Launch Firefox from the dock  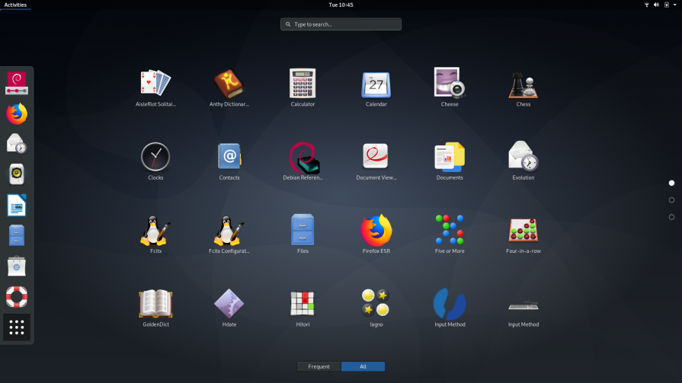coord(17,114)
